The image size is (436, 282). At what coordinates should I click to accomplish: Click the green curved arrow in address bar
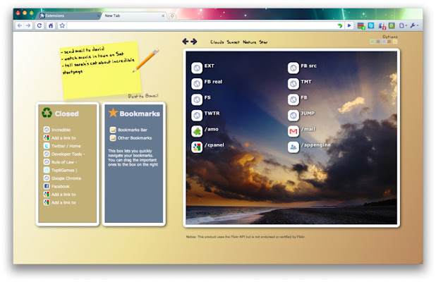click(340, 26)
